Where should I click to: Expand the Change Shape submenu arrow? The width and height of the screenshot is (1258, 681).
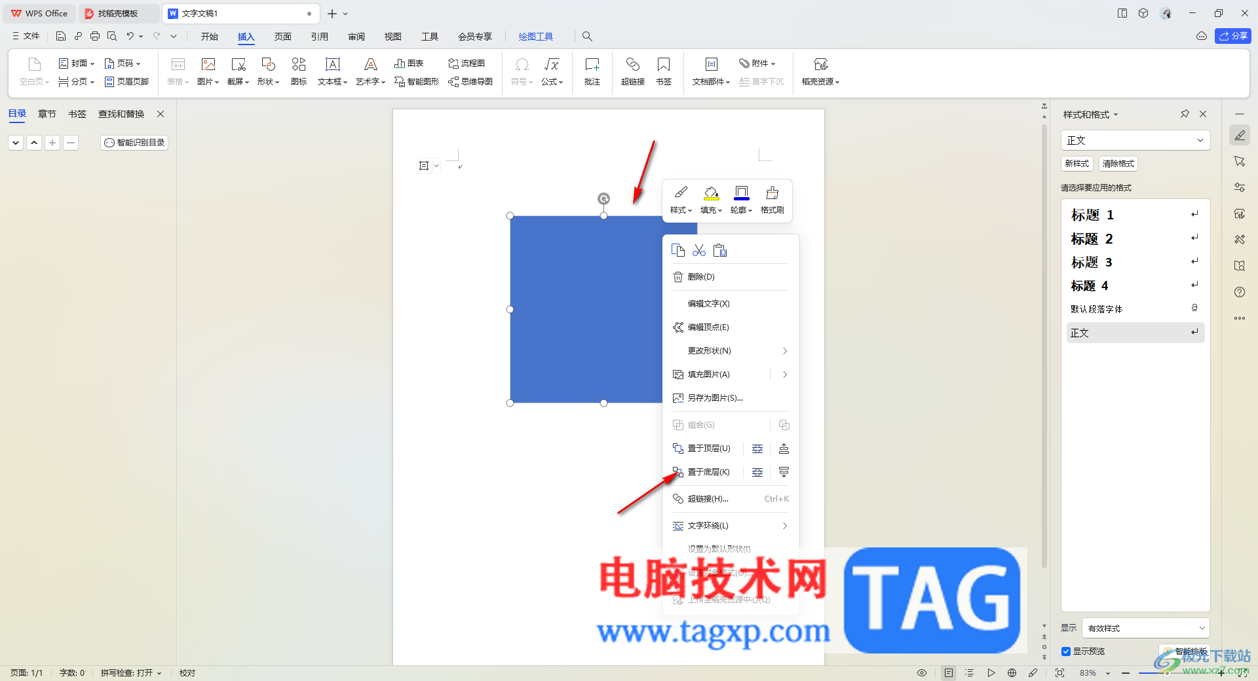[x=784, y=351]
